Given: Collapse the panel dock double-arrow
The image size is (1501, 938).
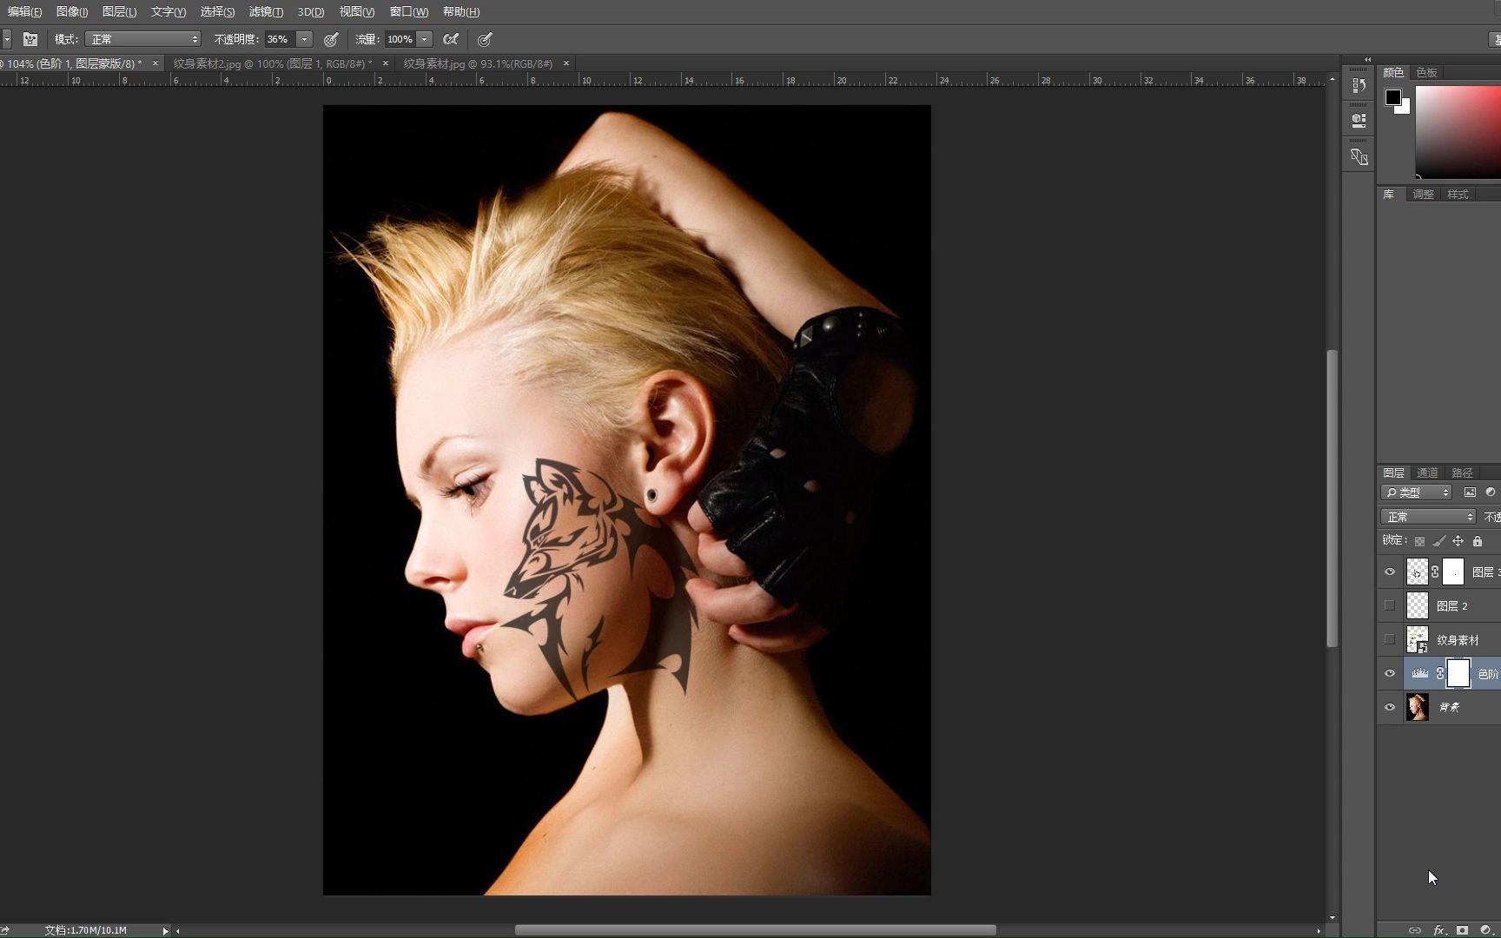Looking at the screenshot, I should point(1368,60).
